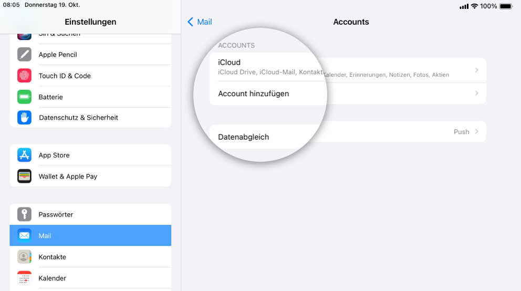Tap the Touch ID fingerprint icon
This screenshot has height=291, width=521.
coord(24,76)
